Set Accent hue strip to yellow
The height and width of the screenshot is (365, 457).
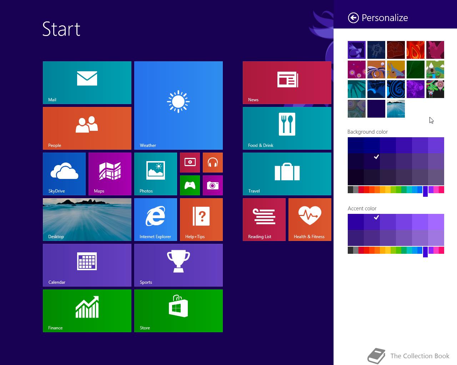[388, 250]
